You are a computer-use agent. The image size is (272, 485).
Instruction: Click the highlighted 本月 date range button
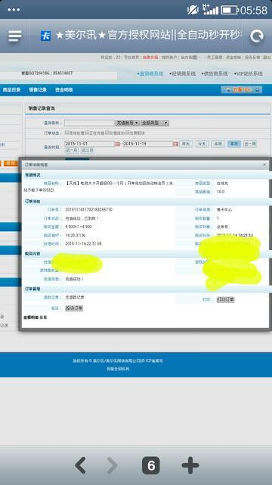tap(234, 144)
